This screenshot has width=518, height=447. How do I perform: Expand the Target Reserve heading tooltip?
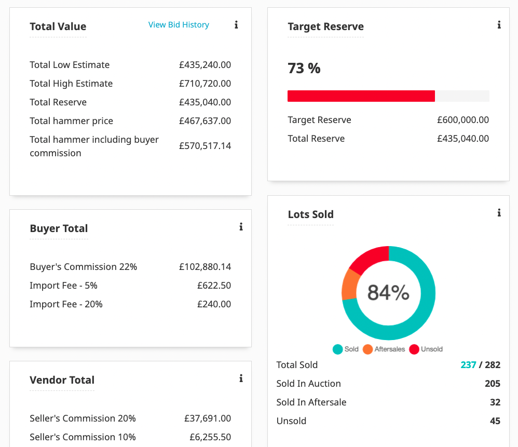coord(325,26)
